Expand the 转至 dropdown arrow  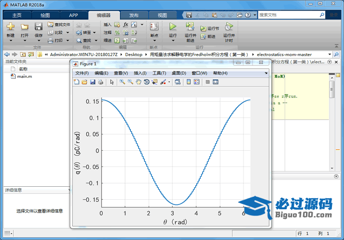click(x=94, y=33)
